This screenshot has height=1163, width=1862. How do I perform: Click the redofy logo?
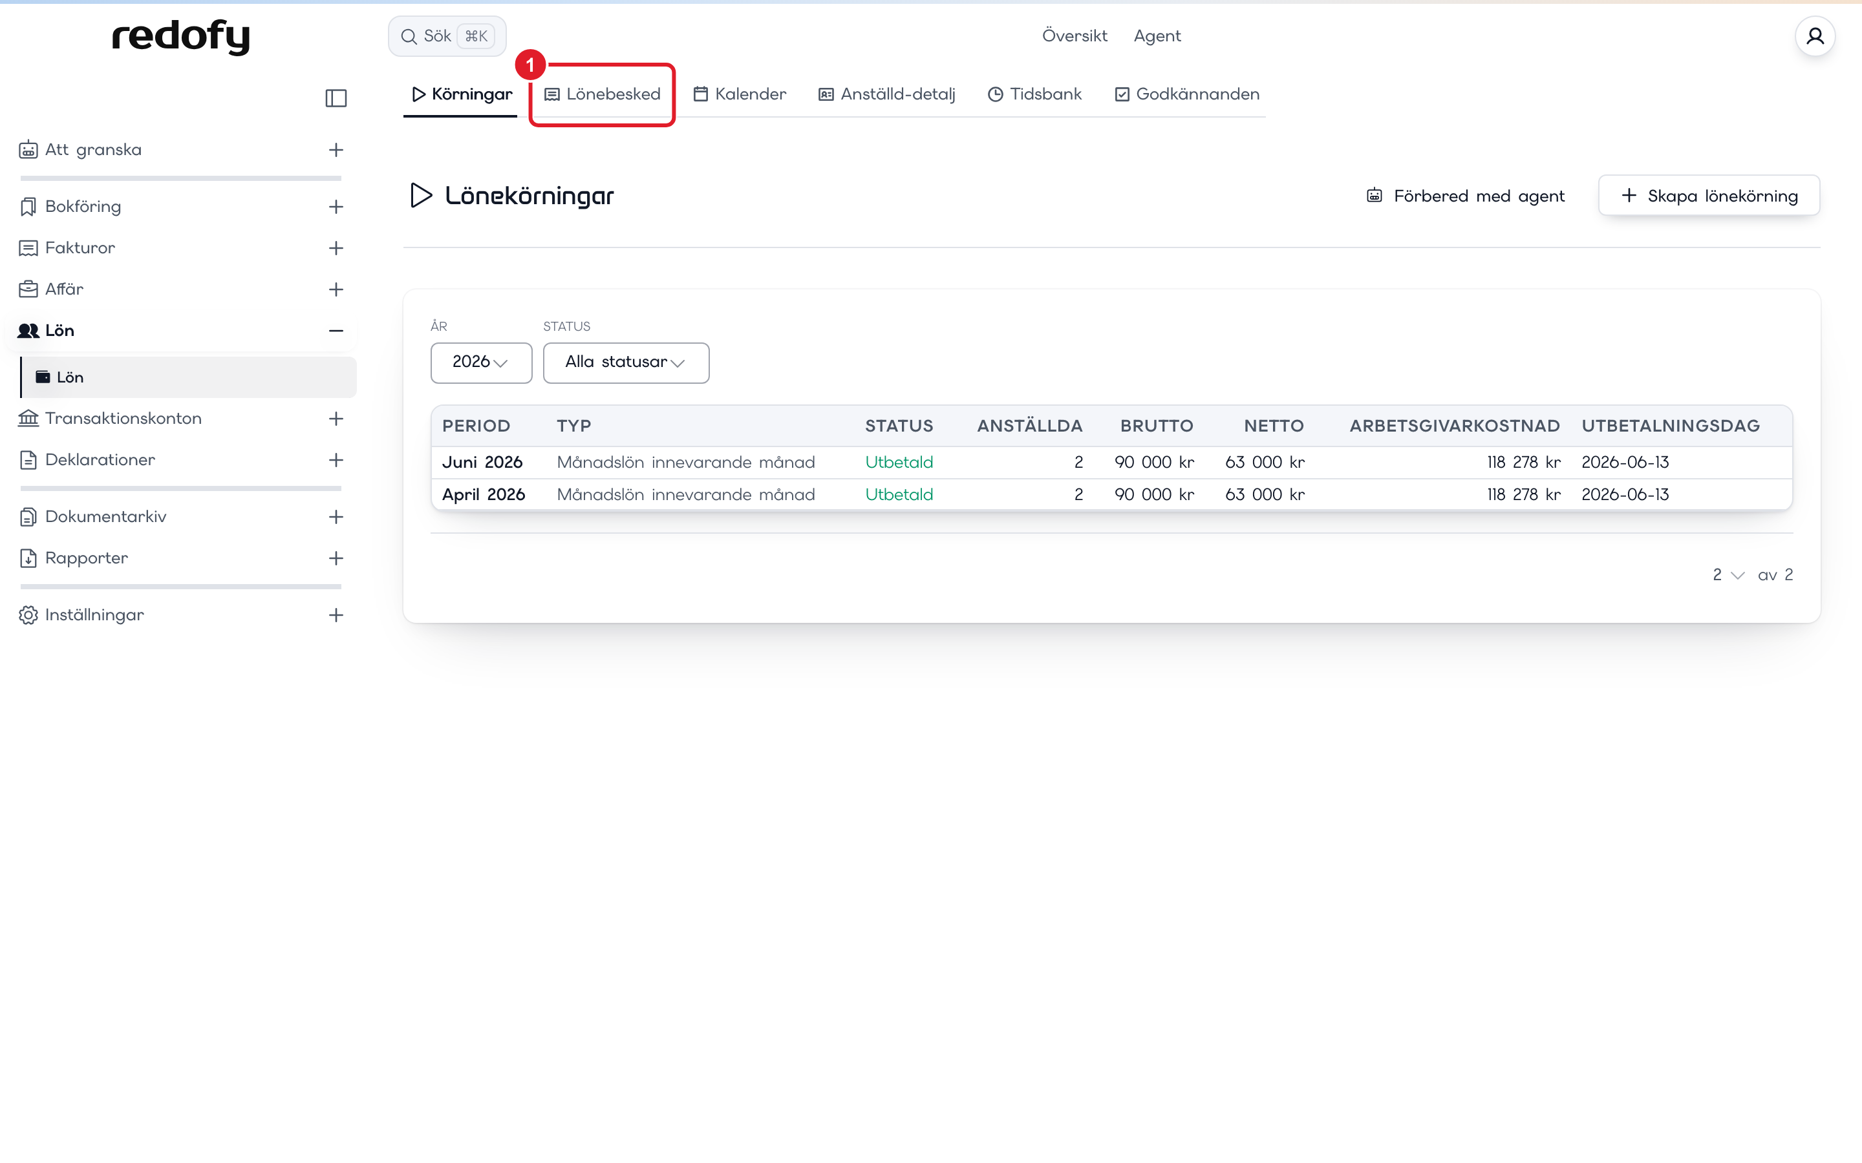tap(181, 36)
